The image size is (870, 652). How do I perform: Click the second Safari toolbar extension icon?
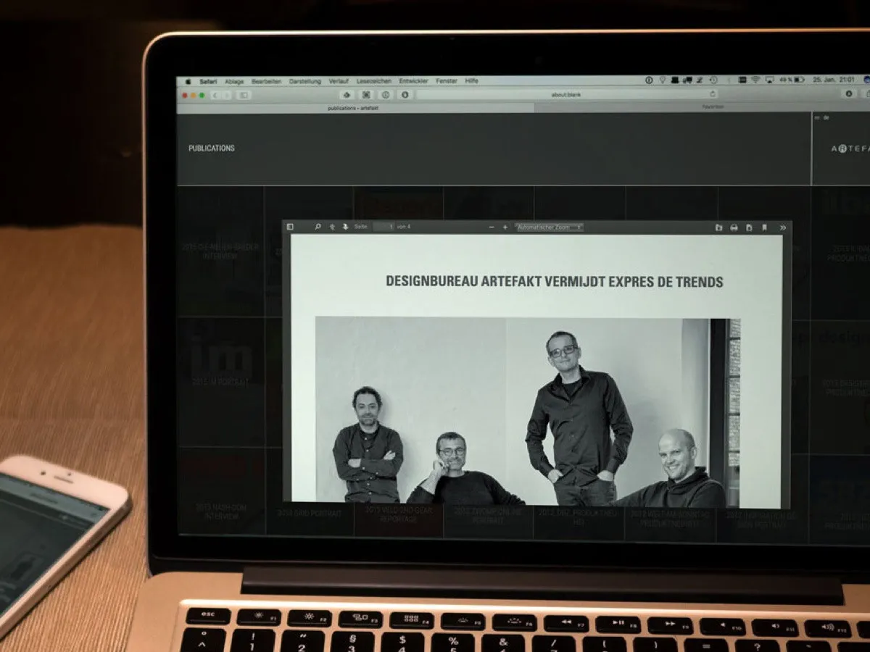click(x=366, y=95)
